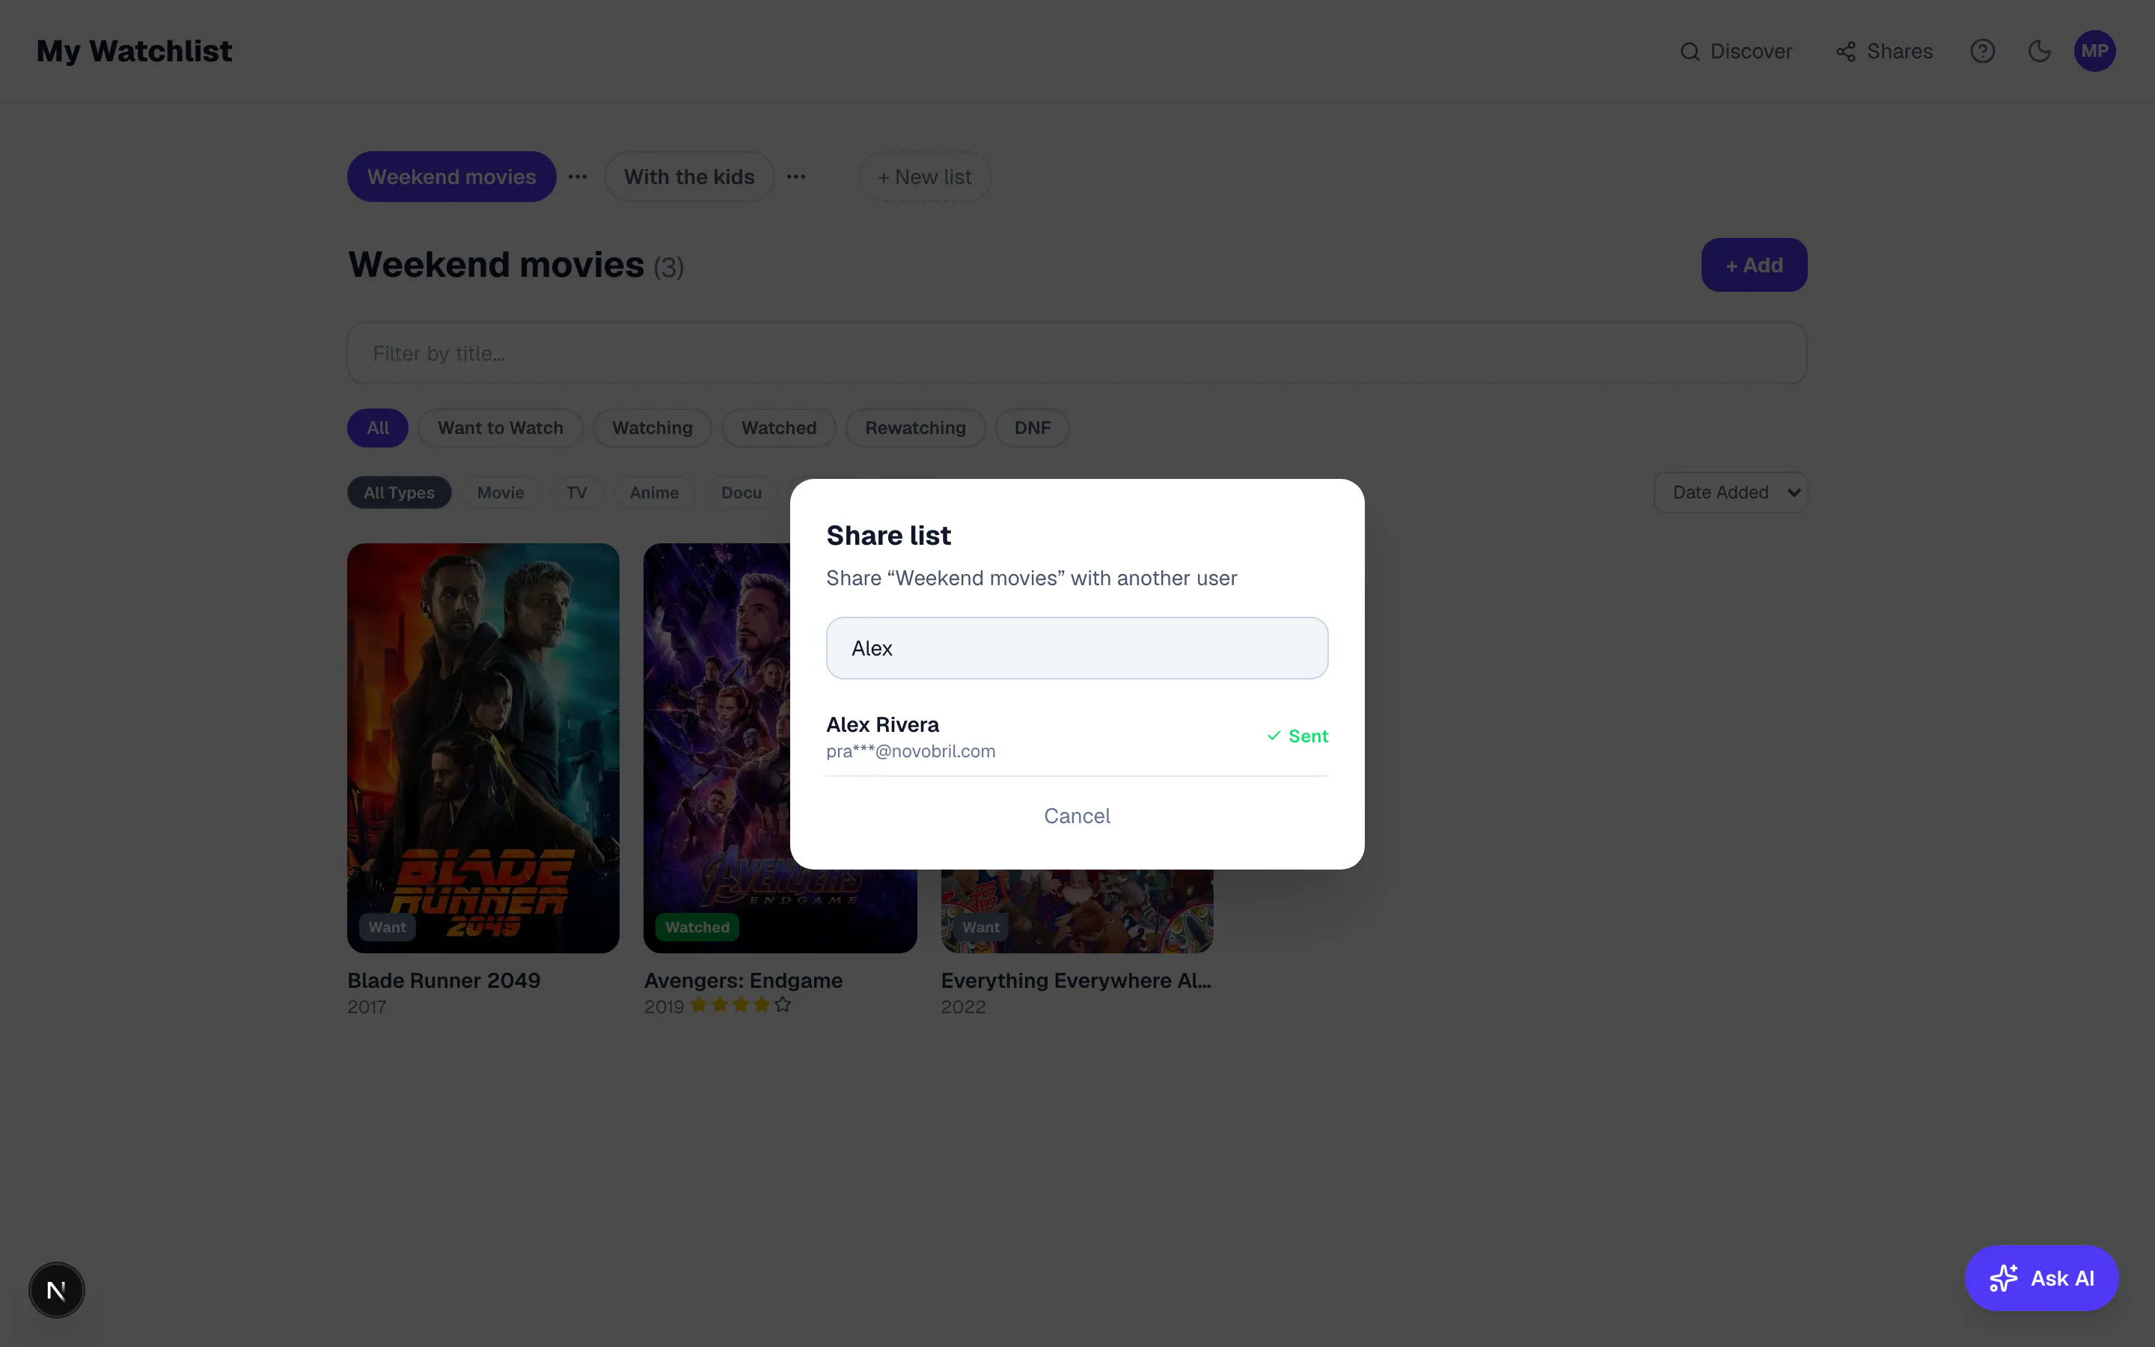This screenshot has height=1347, width=2155.
Task: Click the Want badge on Everything Everywhere
Action: pos(980,927)
